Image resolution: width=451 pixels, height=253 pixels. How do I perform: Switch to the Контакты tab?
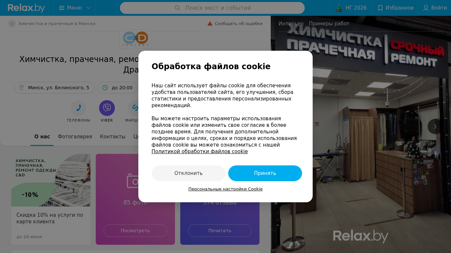click(113, 137)
